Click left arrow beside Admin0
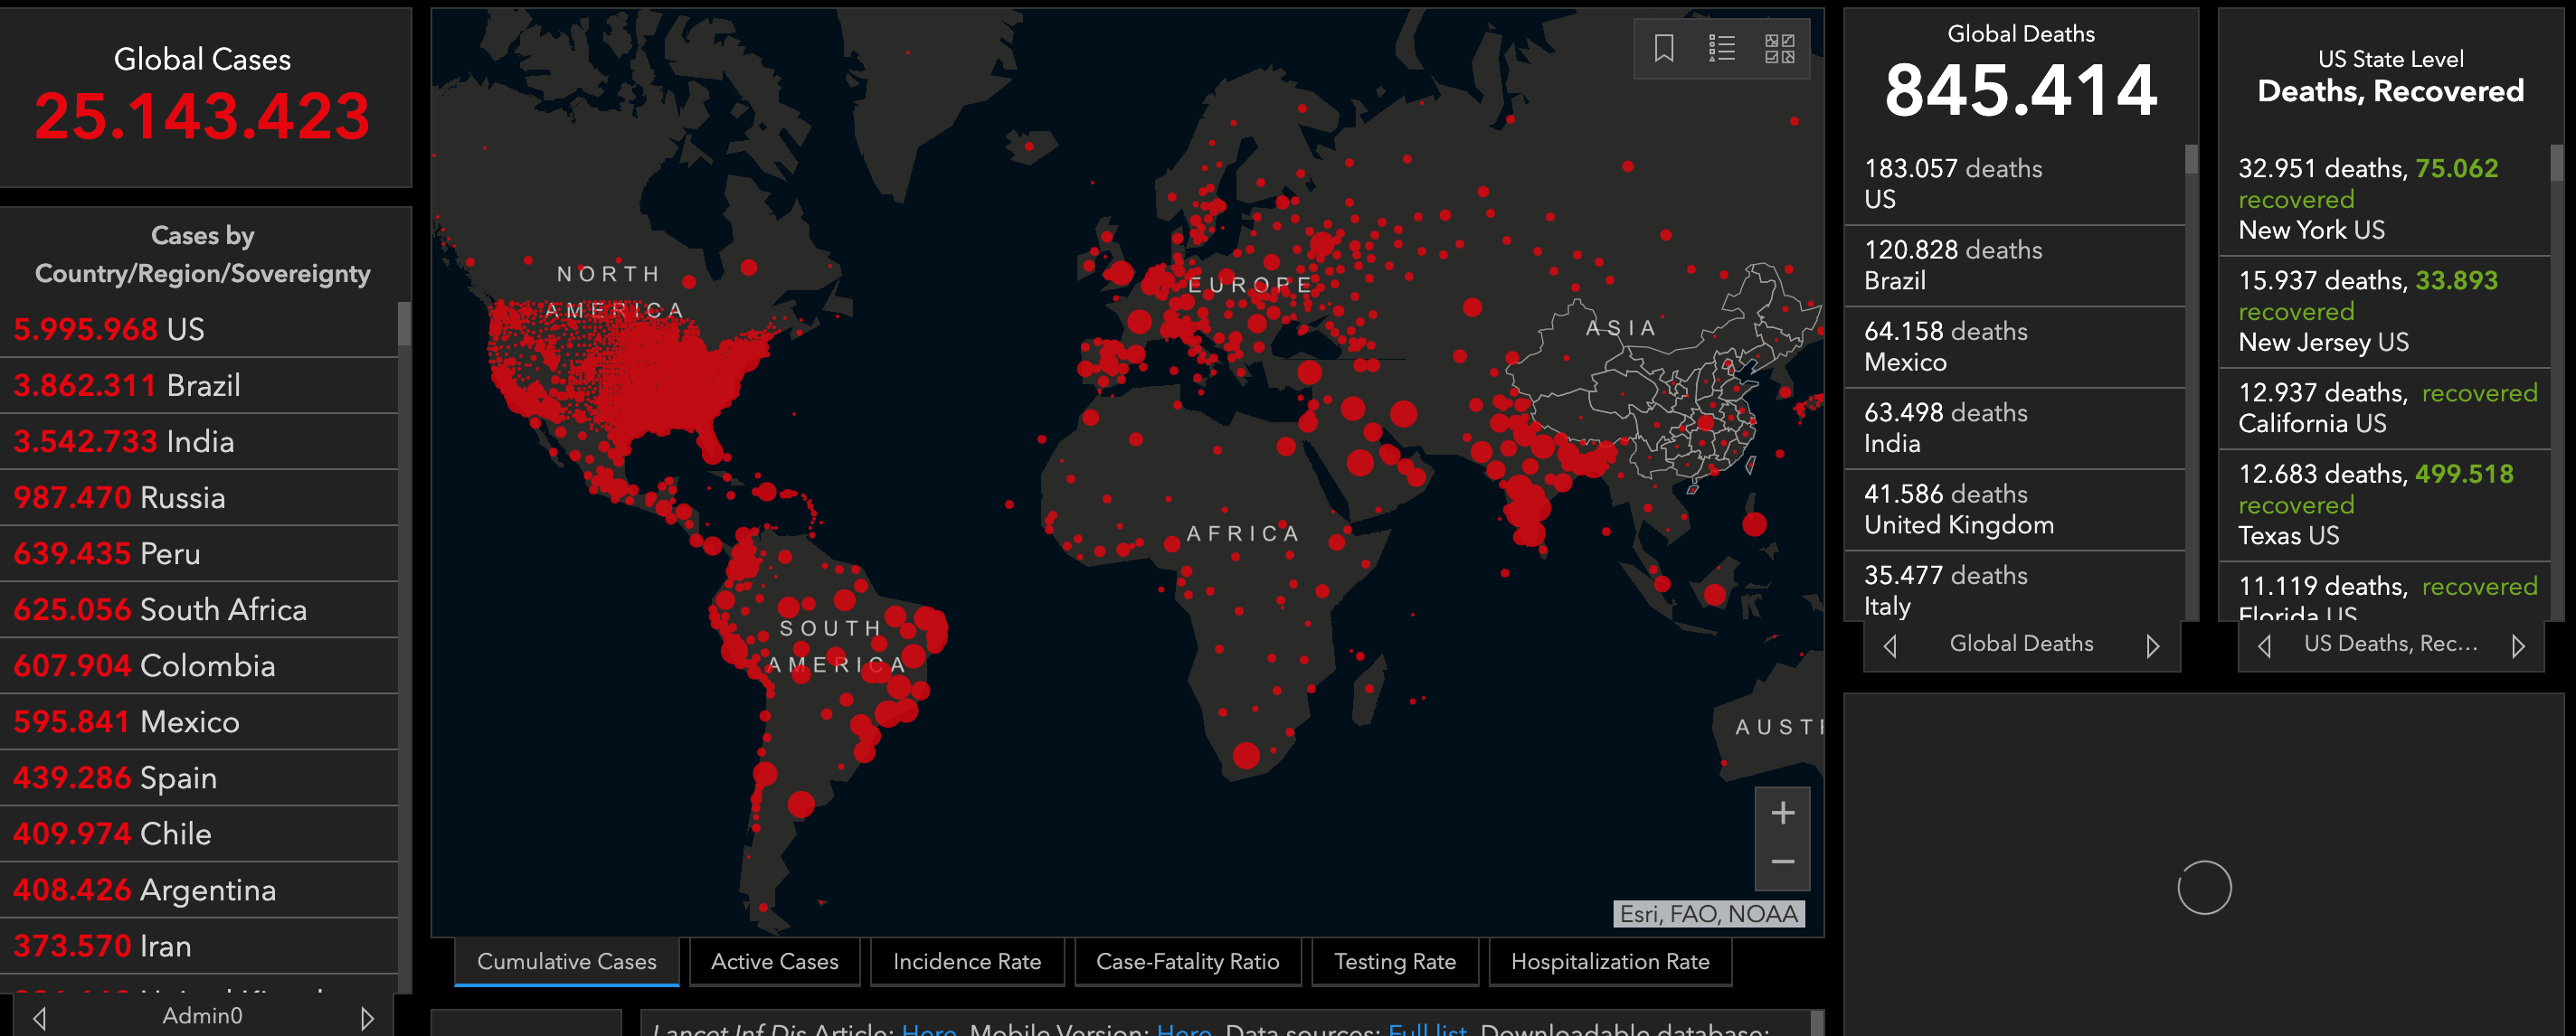Viewport: 2576px width, 1036px height. [x=40, y=1017]
